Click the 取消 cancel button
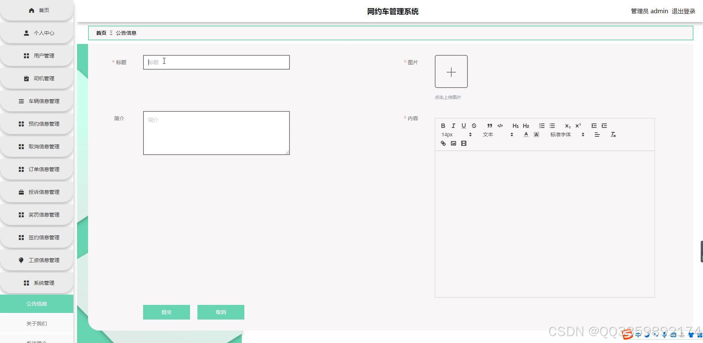 coord(221,312)
